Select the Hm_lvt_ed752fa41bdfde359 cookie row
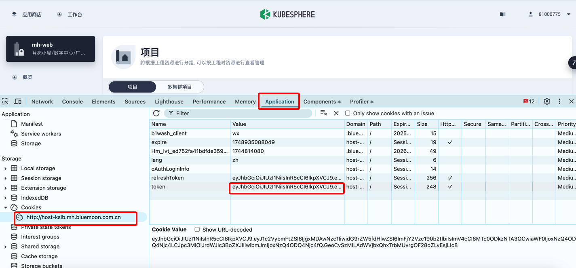This screenshot has height=268, width=576. coord(363,151)
